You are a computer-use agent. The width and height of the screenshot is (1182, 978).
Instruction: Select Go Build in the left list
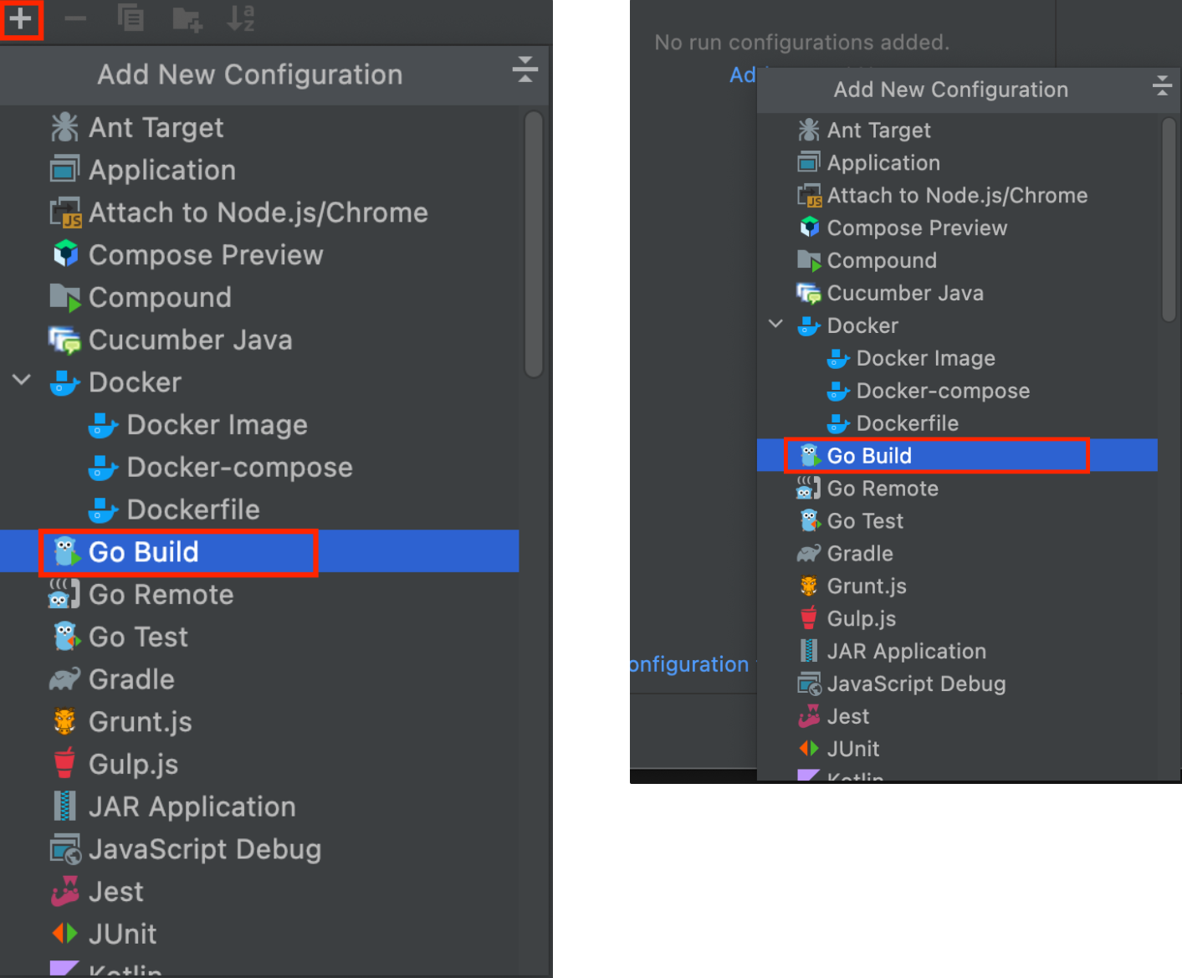[x=259, y=552]
